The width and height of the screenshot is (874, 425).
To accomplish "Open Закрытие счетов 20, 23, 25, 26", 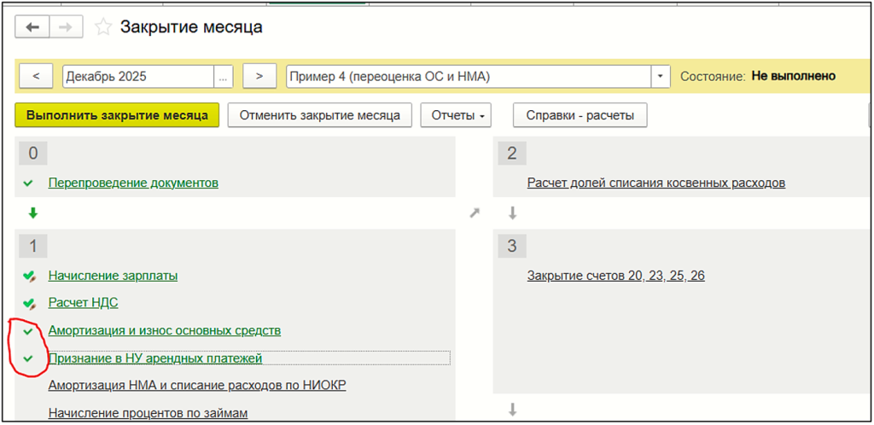I will click(615, 276).
